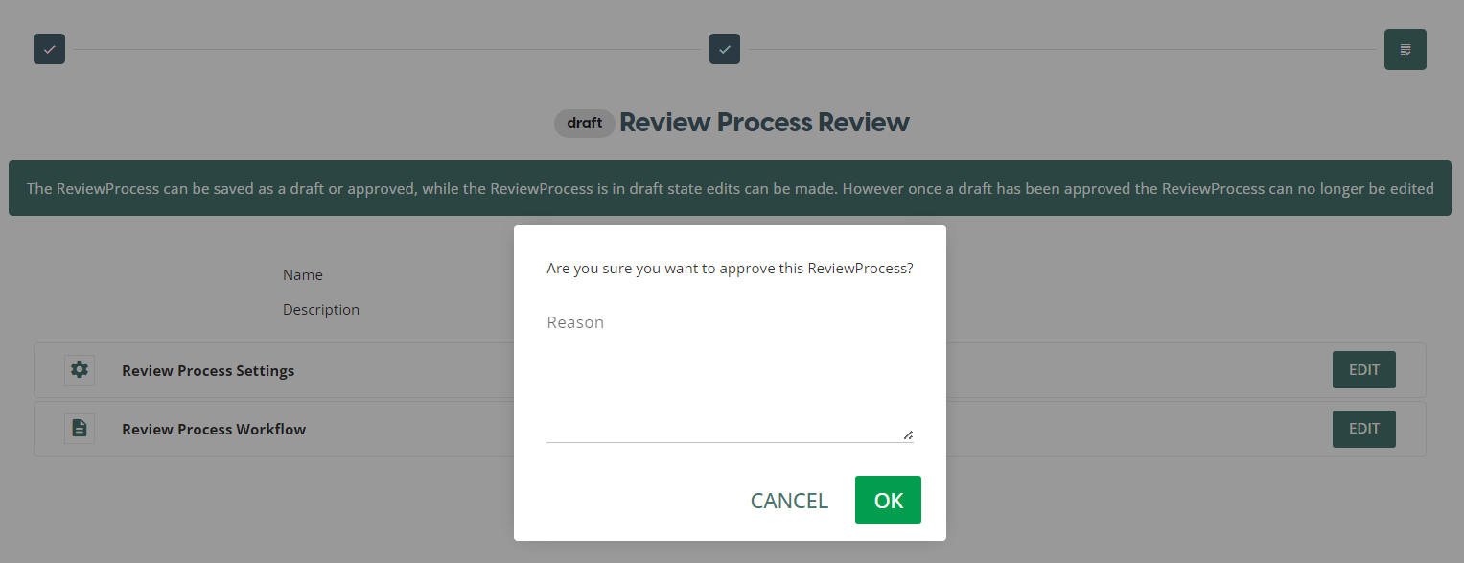This screenshot has width=1464, height=563.
Task: Click the first completed step checkmark icon
Action: click(x=49, y=49)
